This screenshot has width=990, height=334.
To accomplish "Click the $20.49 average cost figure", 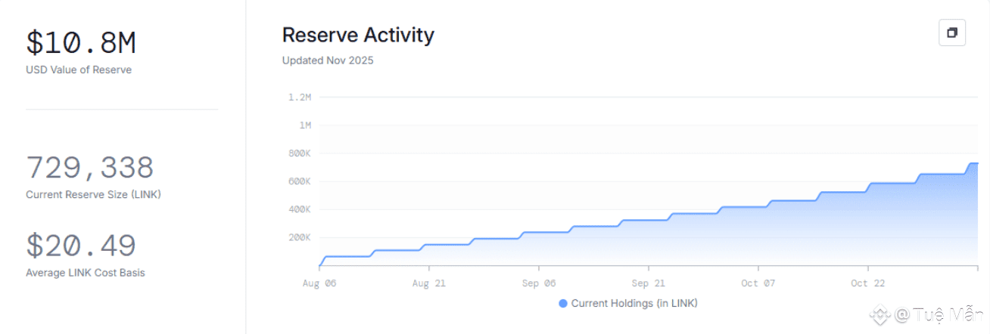I will tap(81, 246).
